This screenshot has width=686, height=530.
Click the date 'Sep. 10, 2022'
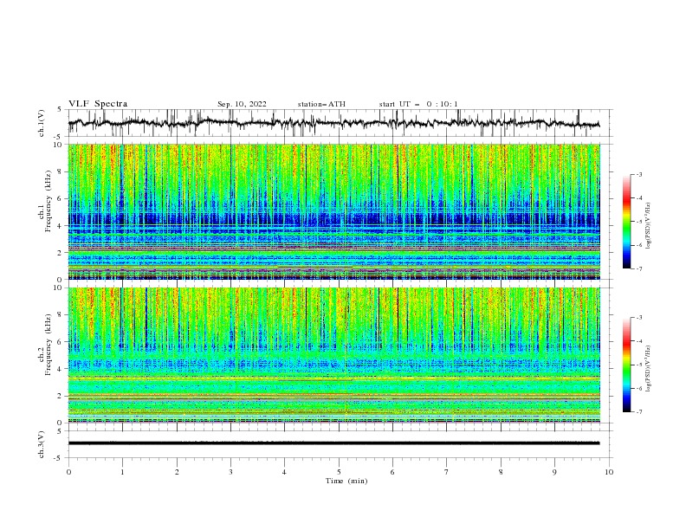242,104
